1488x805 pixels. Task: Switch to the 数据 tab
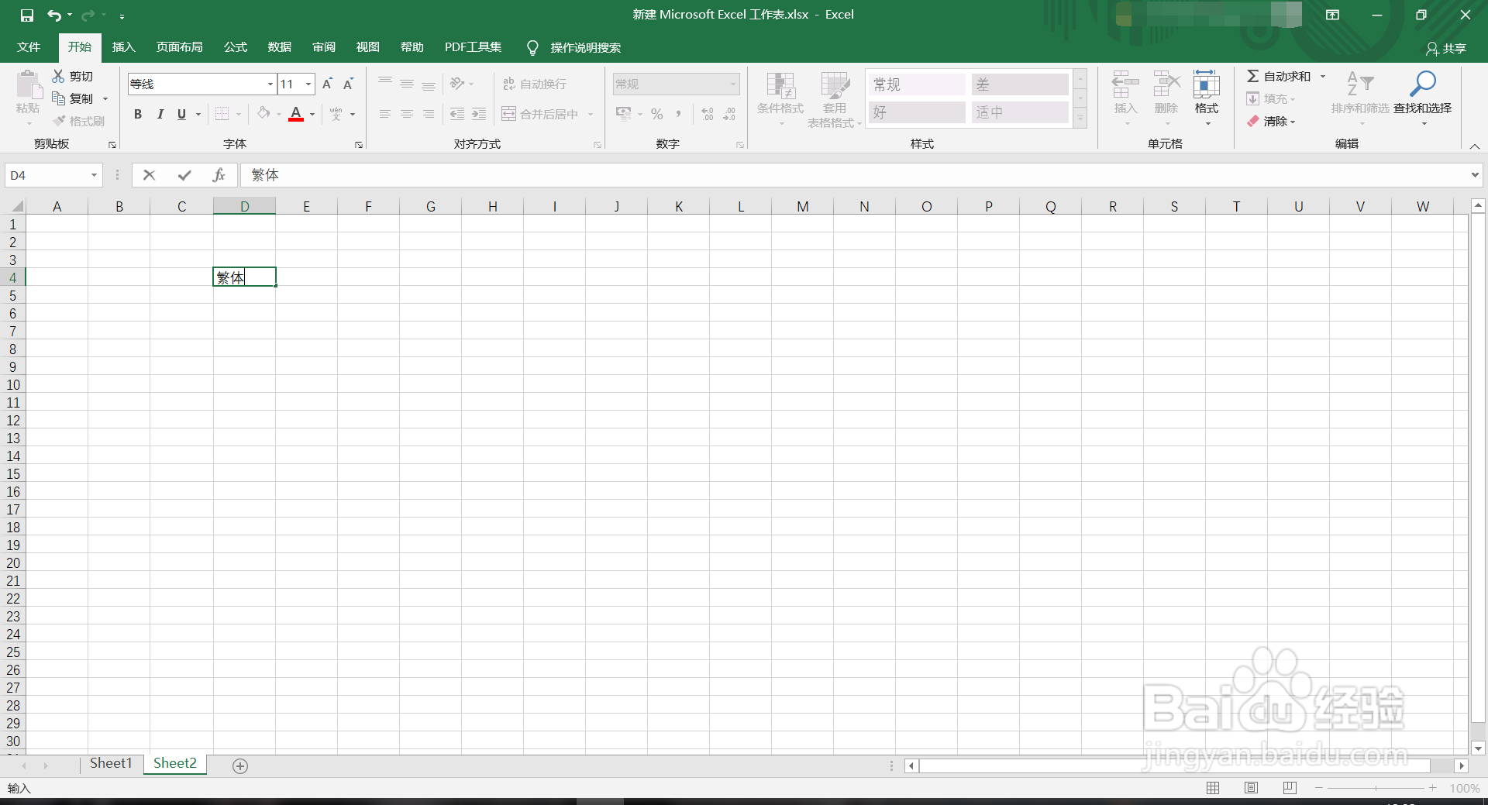pos(280,47)
